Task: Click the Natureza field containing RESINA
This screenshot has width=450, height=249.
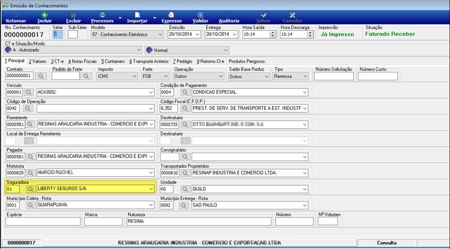Action: click(199, 221)
